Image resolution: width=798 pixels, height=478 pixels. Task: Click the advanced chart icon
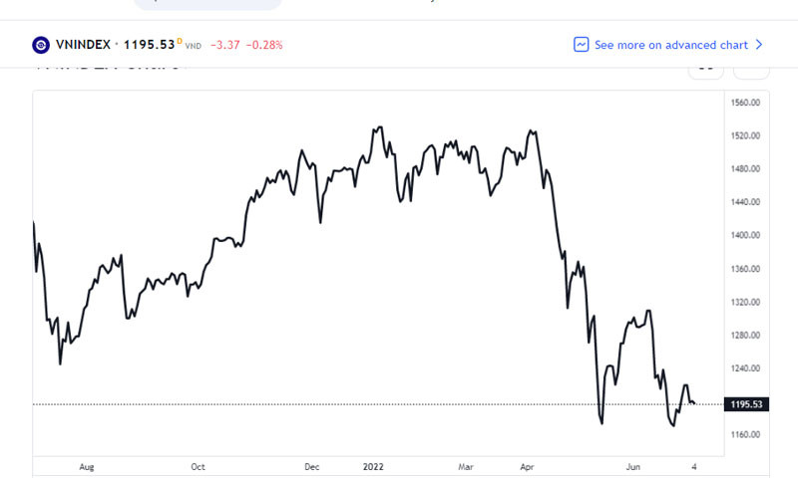pyautogui.click(x=582, y=45)
